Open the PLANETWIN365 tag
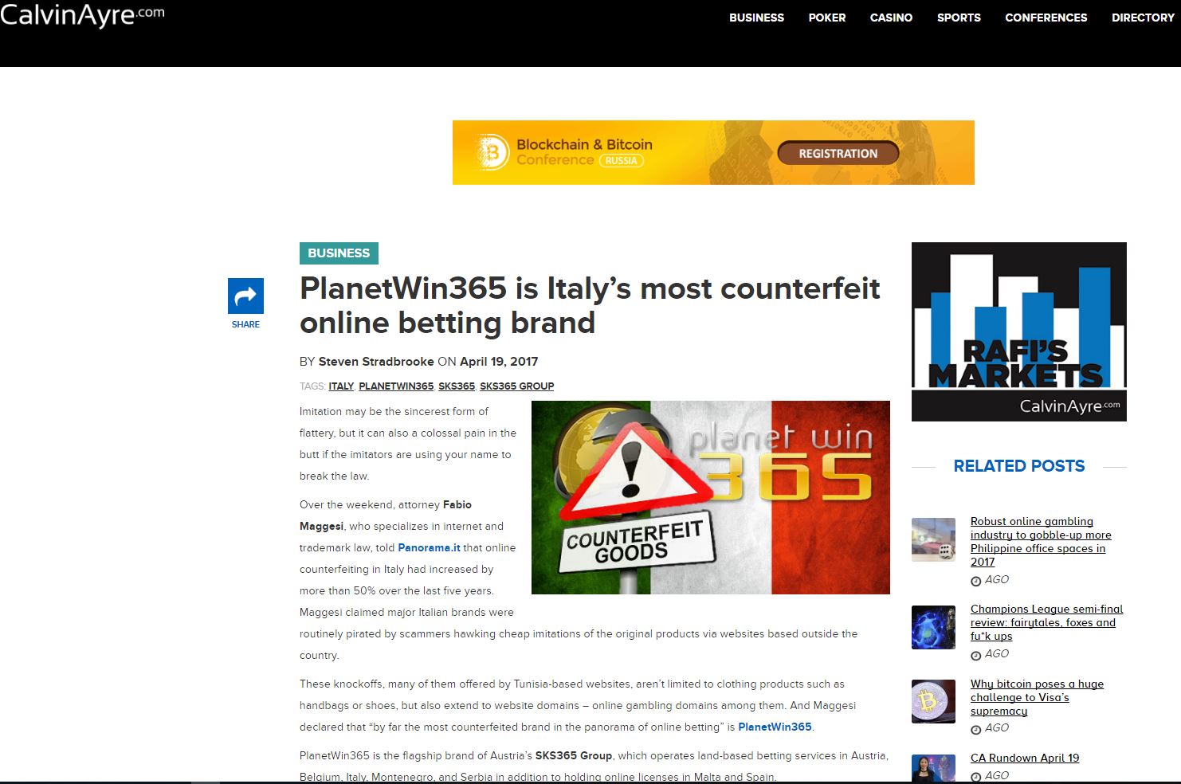The height and width of the screenshot is (784, 1181). (x=396, y=386)
